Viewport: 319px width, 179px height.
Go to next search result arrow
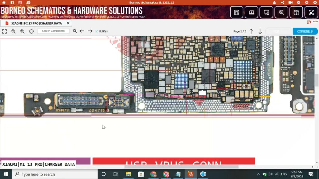click(x=90, y=31)
